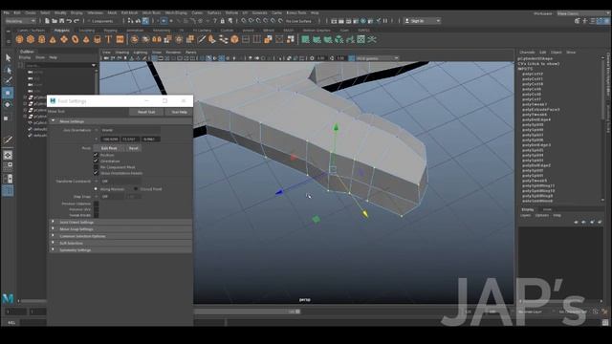The image size is (612, 344).
Task: Open the viewport Lighting menu
Action: [141, 52]
